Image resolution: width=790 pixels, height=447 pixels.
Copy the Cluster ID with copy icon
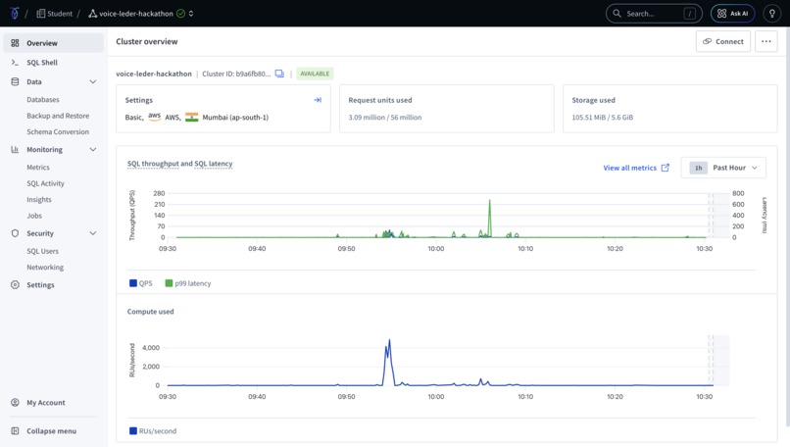(279, 74)
